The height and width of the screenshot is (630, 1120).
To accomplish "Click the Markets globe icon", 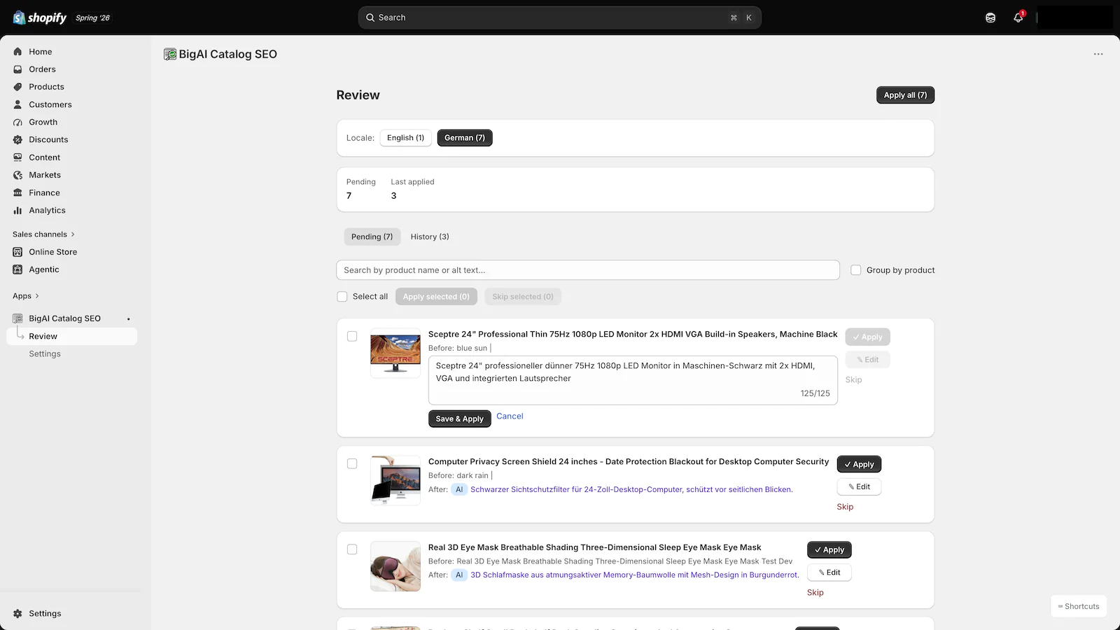I will point(17,175).
